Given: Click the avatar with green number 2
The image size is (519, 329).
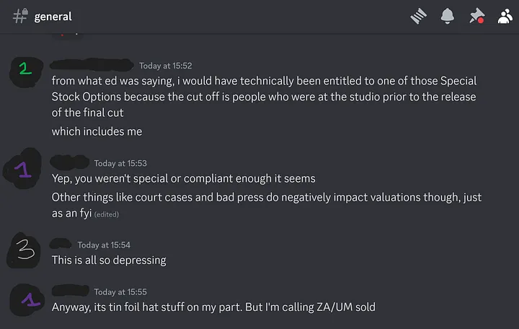Looking at the screenshot, I should [x=26, y=69].
